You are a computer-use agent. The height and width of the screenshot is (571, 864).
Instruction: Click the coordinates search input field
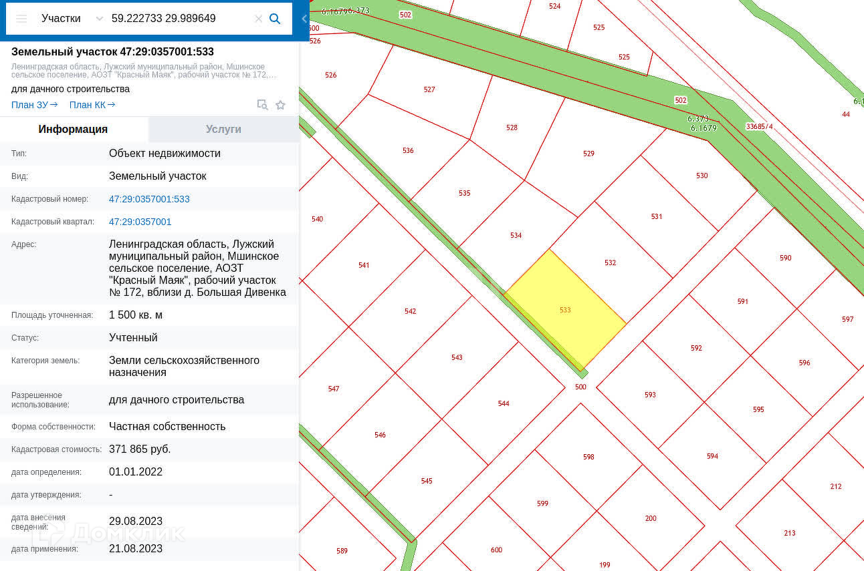[x=180, y=19]
